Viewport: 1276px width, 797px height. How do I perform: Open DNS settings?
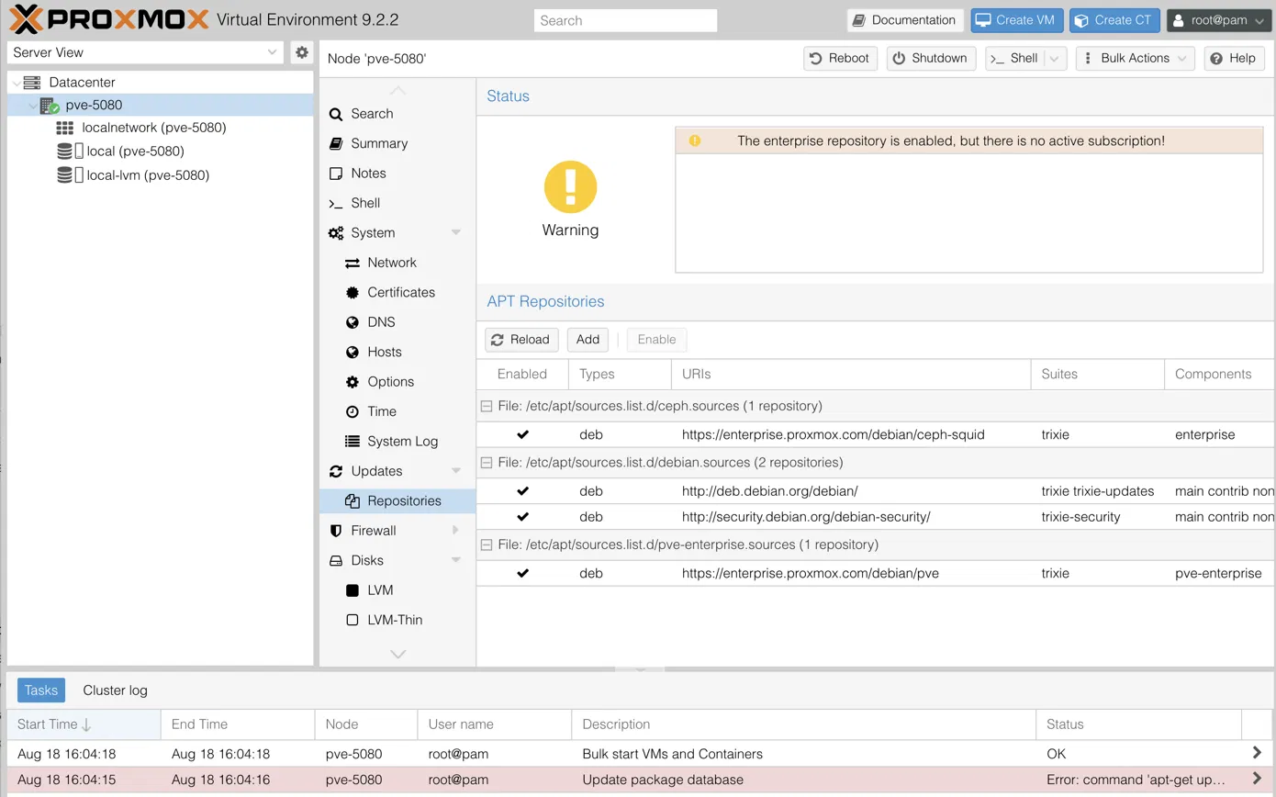397,322
